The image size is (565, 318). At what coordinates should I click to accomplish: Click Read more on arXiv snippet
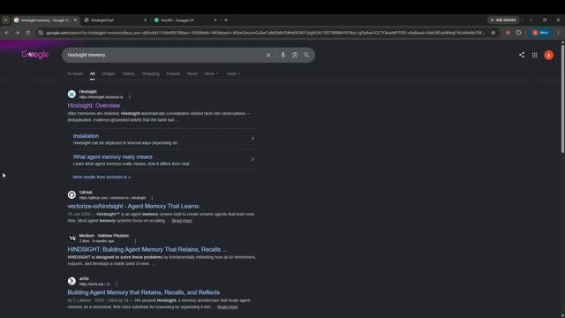tap(228, 307)
